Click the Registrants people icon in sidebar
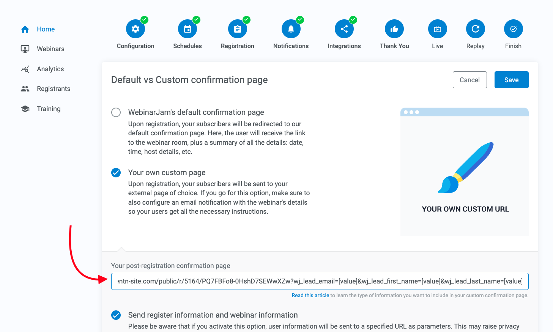 pos(25,89)
